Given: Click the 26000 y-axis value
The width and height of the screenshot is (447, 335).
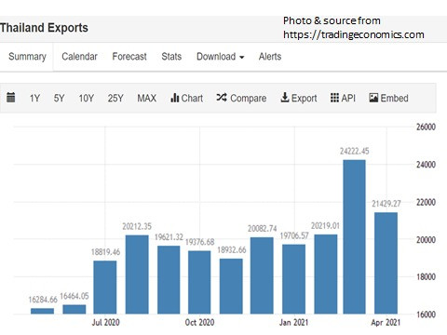Looking at the screenshot, I should [426, 127].
